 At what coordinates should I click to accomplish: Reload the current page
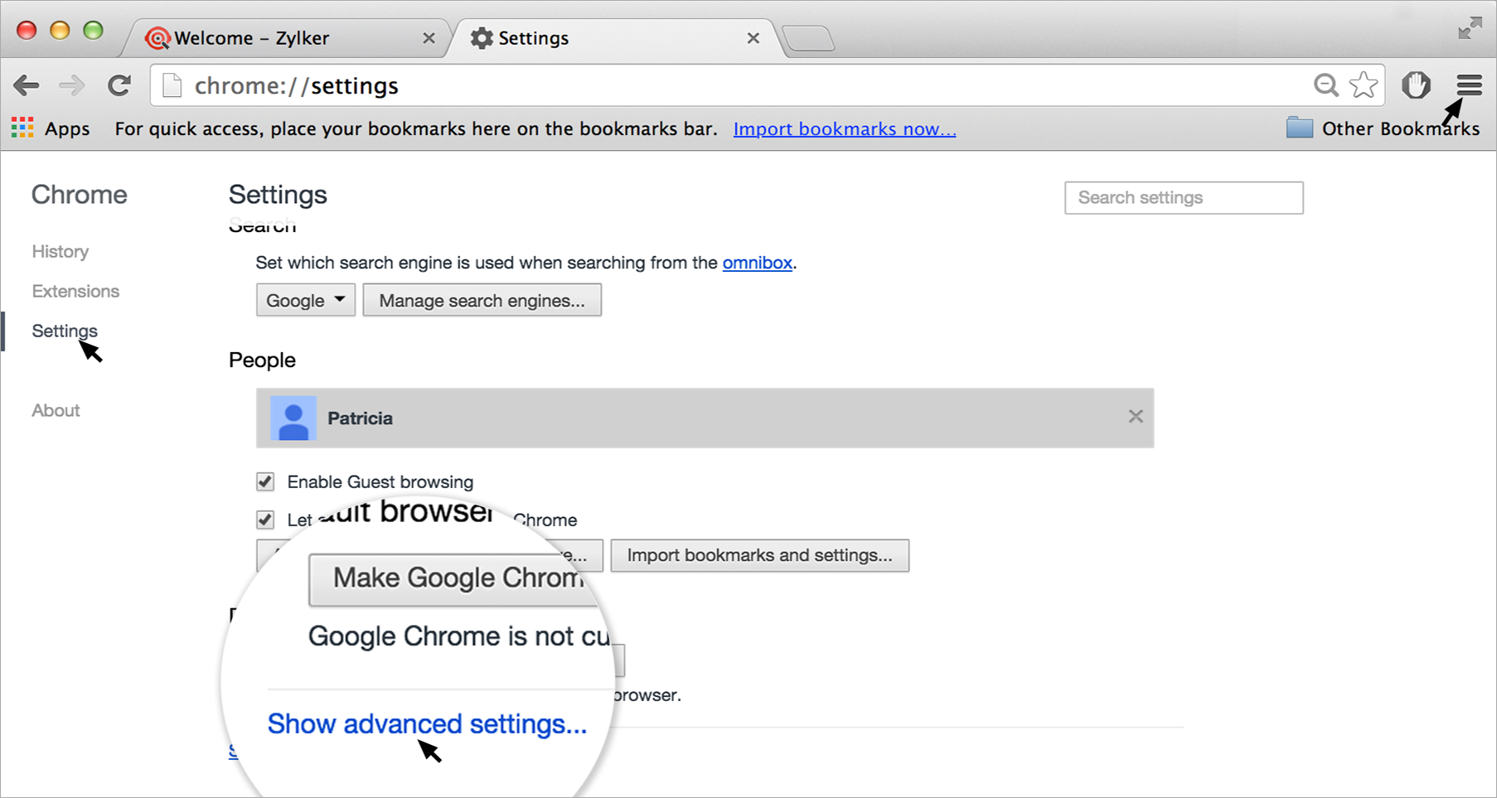click(x=119, y=85)
